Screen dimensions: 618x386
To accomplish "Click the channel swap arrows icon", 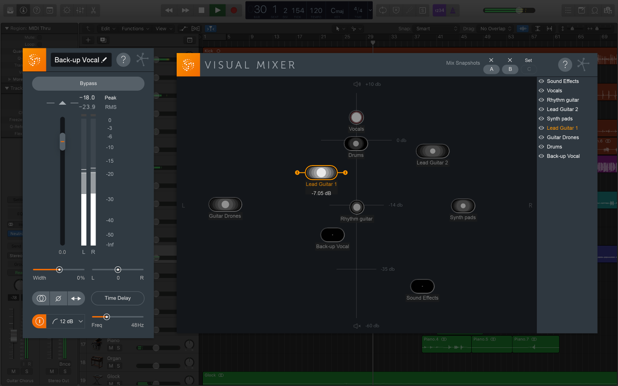I will pyautogui.click(x=76, y=298).
